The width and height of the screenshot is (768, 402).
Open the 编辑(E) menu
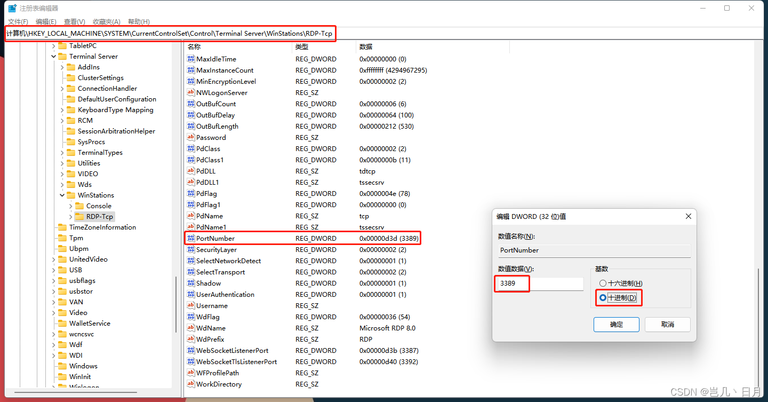point(46,22)
